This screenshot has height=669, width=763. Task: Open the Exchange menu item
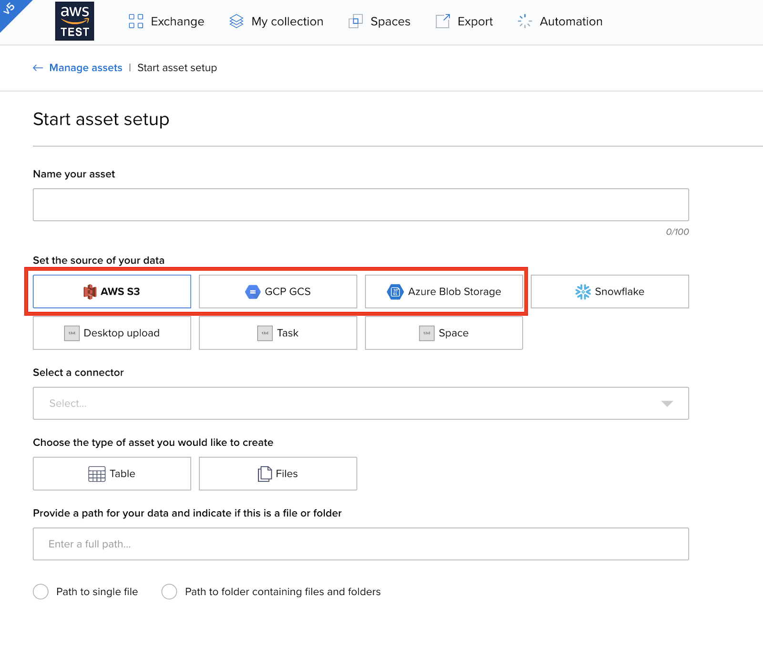point(166,21)
